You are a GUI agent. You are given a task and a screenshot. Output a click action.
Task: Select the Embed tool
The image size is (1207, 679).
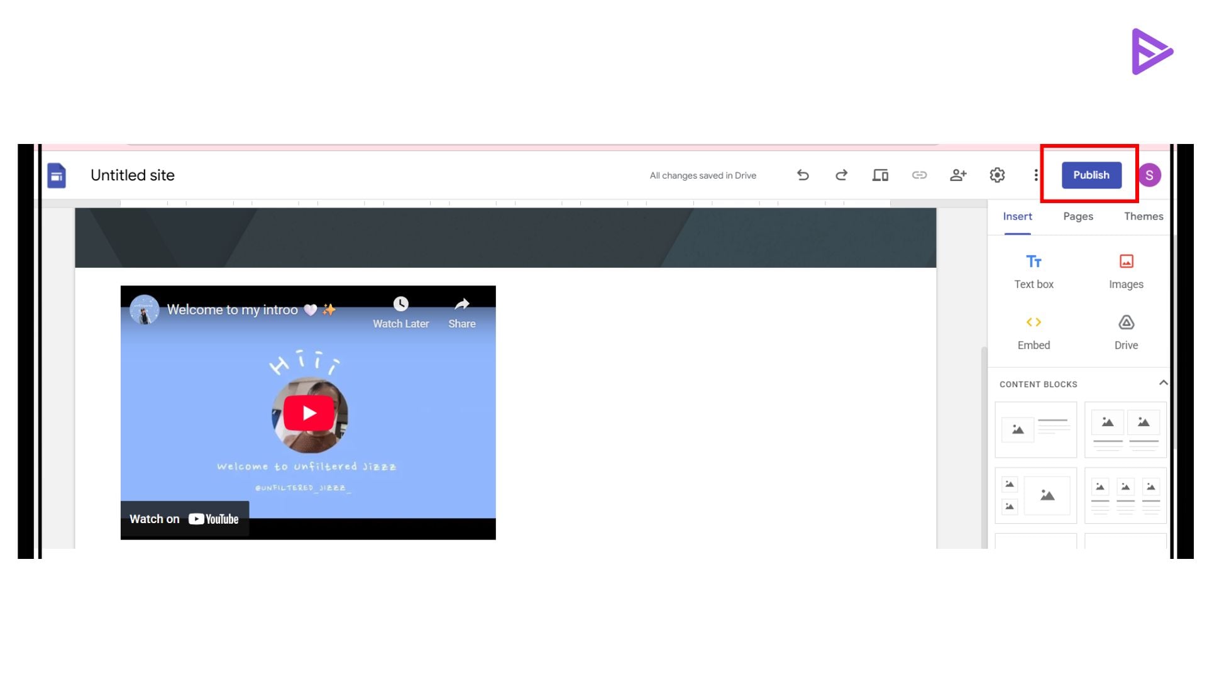click(1033, 331)
